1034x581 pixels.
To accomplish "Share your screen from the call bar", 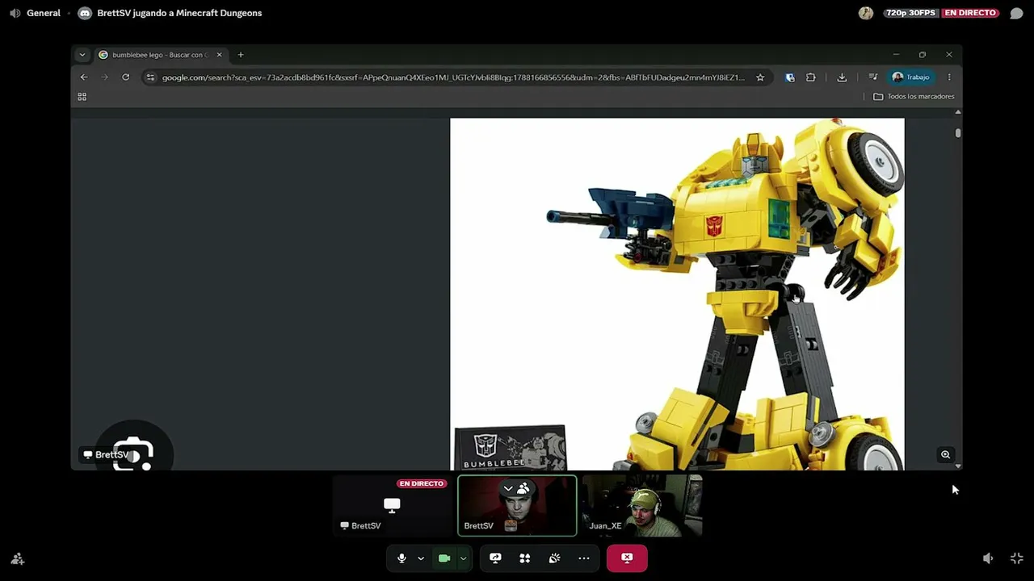I will point(495,558).
